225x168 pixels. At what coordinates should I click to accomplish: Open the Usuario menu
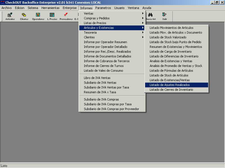point(119,8)
